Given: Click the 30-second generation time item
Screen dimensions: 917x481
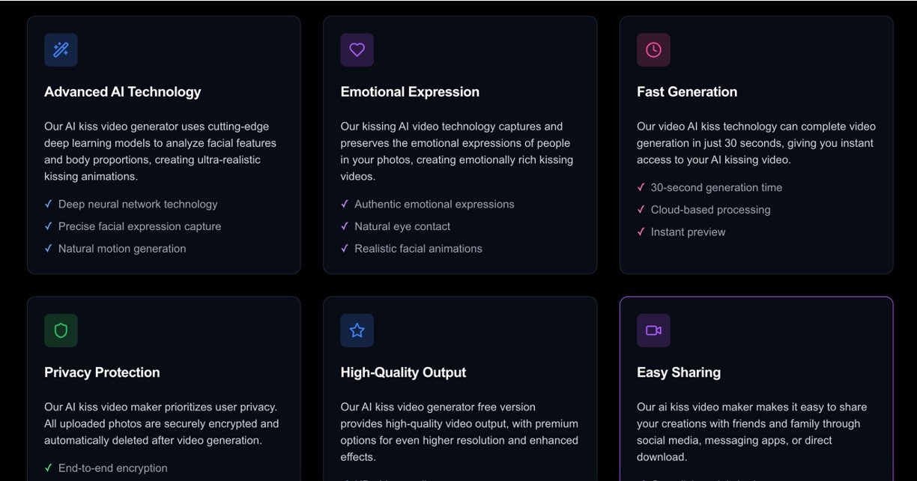Looking at the screenshot, I should pos(716,188).
